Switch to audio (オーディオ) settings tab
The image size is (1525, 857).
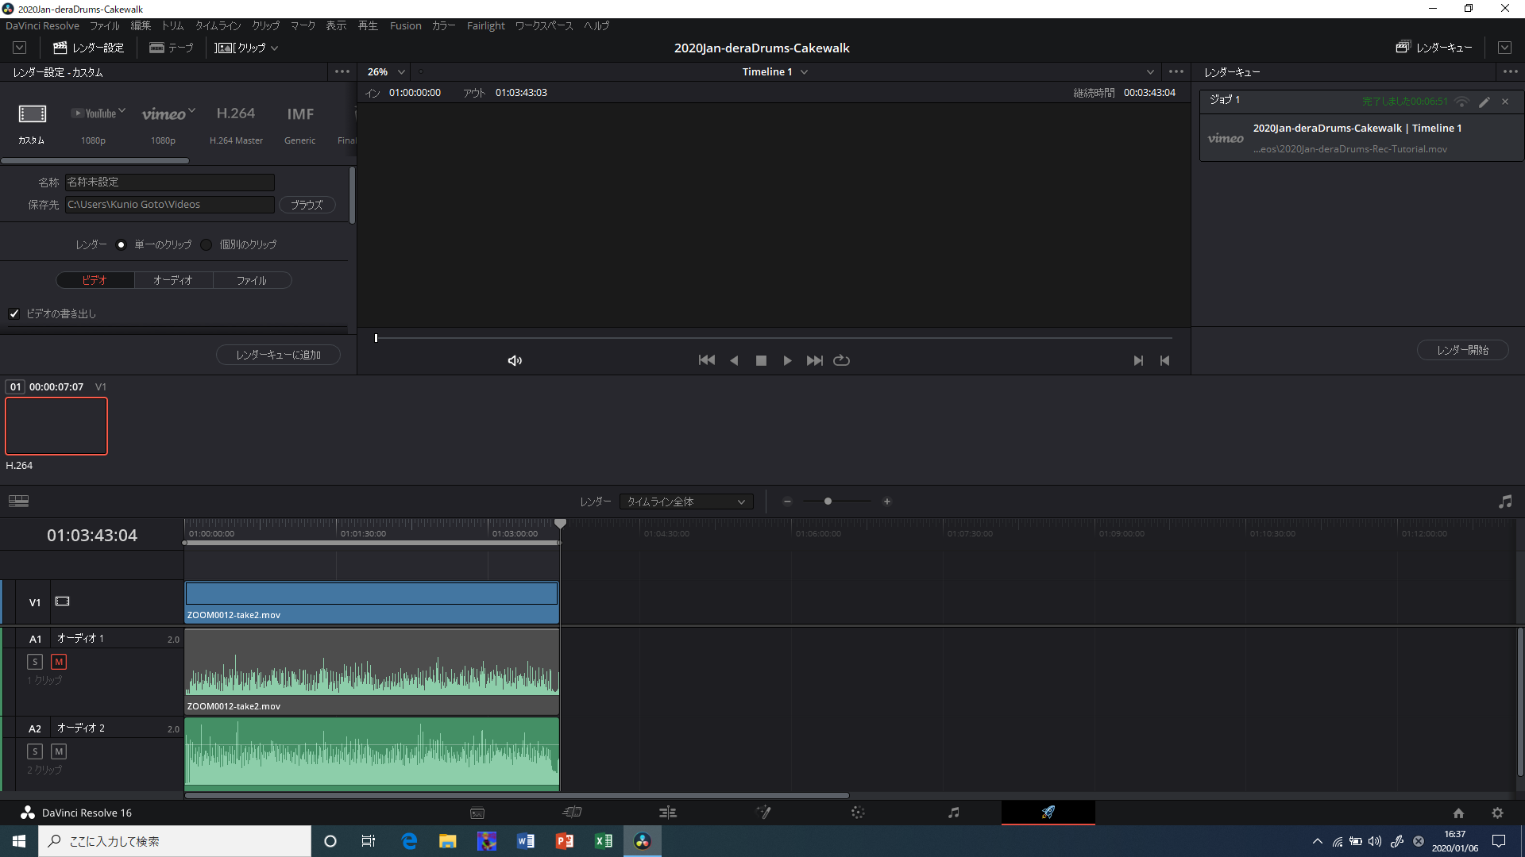coord(173,280)
